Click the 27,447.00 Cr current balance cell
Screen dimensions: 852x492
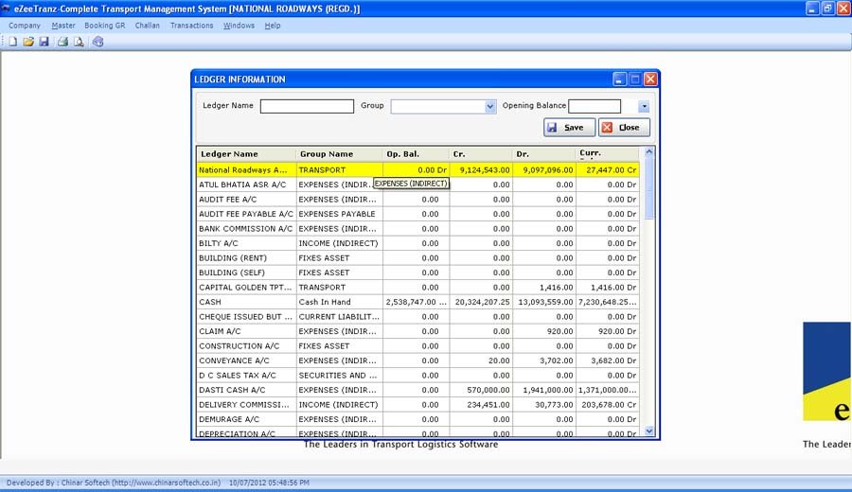coord(608,170)
